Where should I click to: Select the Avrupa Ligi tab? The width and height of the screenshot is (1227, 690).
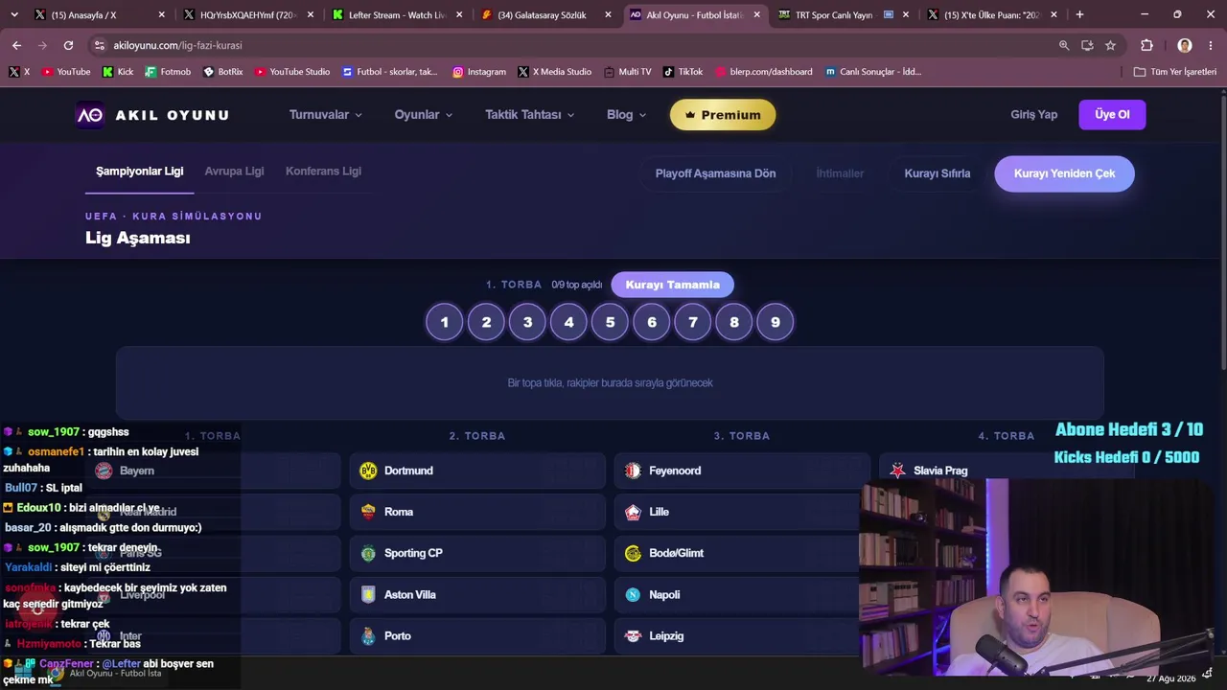pos(234,172)
